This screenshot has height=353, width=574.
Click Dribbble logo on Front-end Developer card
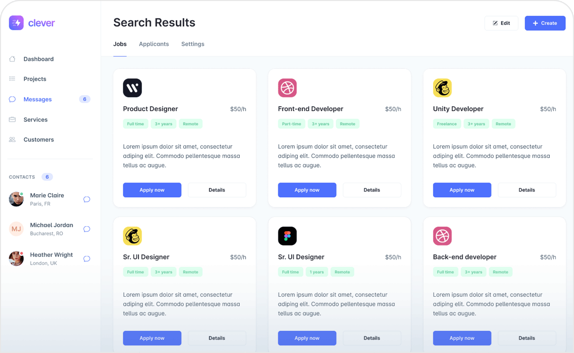(x=288, y=88)
